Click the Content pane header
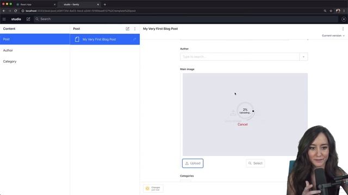Screen dimensions: 348x195 click(9, 29)
